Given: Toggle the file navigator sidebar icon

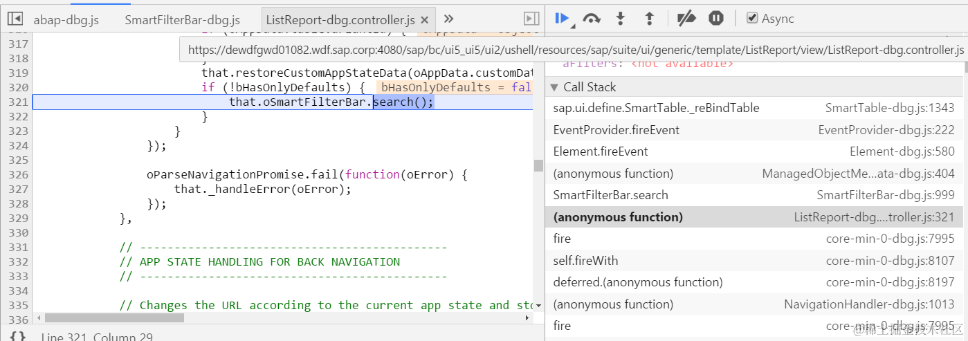Looking at the screenshot, I should 15,19.
